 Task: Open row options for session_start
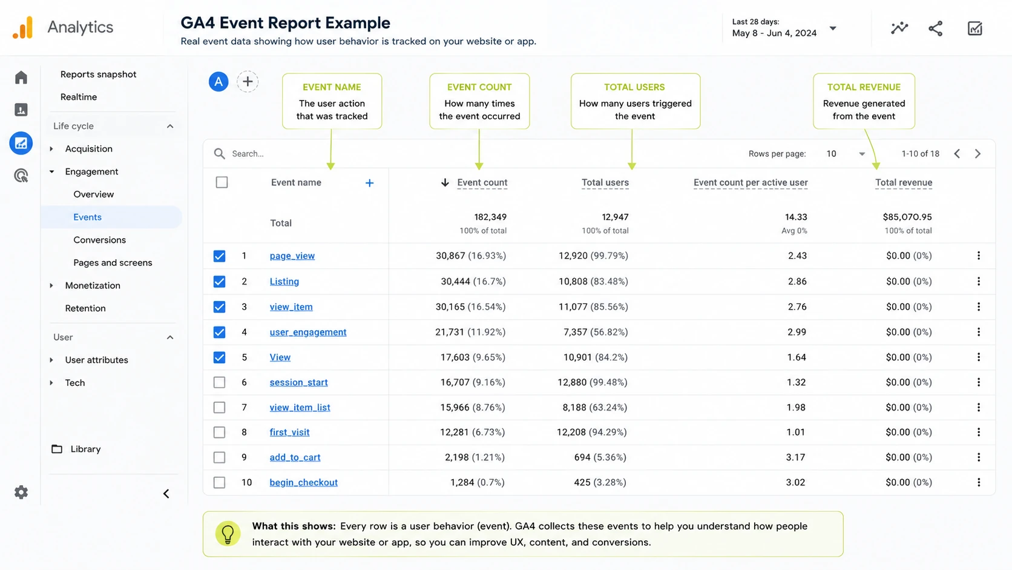[x=979, y=382]
